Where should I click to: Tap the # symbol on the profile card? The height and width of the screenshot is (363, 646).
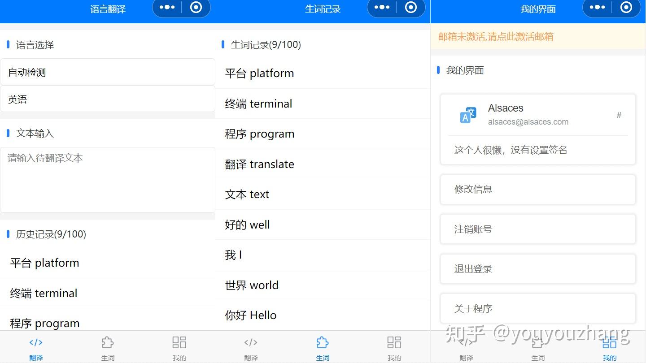(619, 115)
